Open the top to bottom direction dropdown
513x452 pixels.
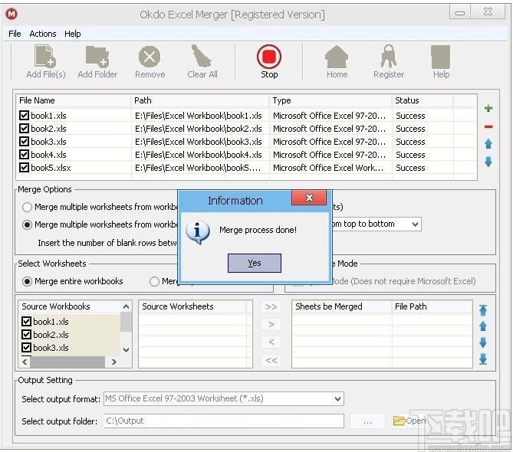(x=415, y=224)
